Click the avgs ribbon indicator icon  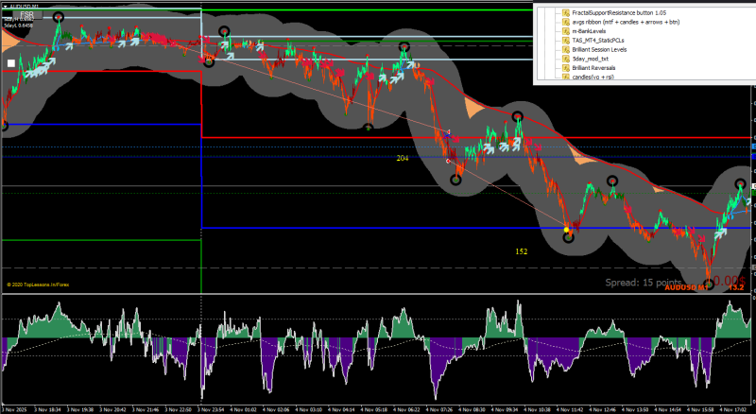click(x=566, y=22)
